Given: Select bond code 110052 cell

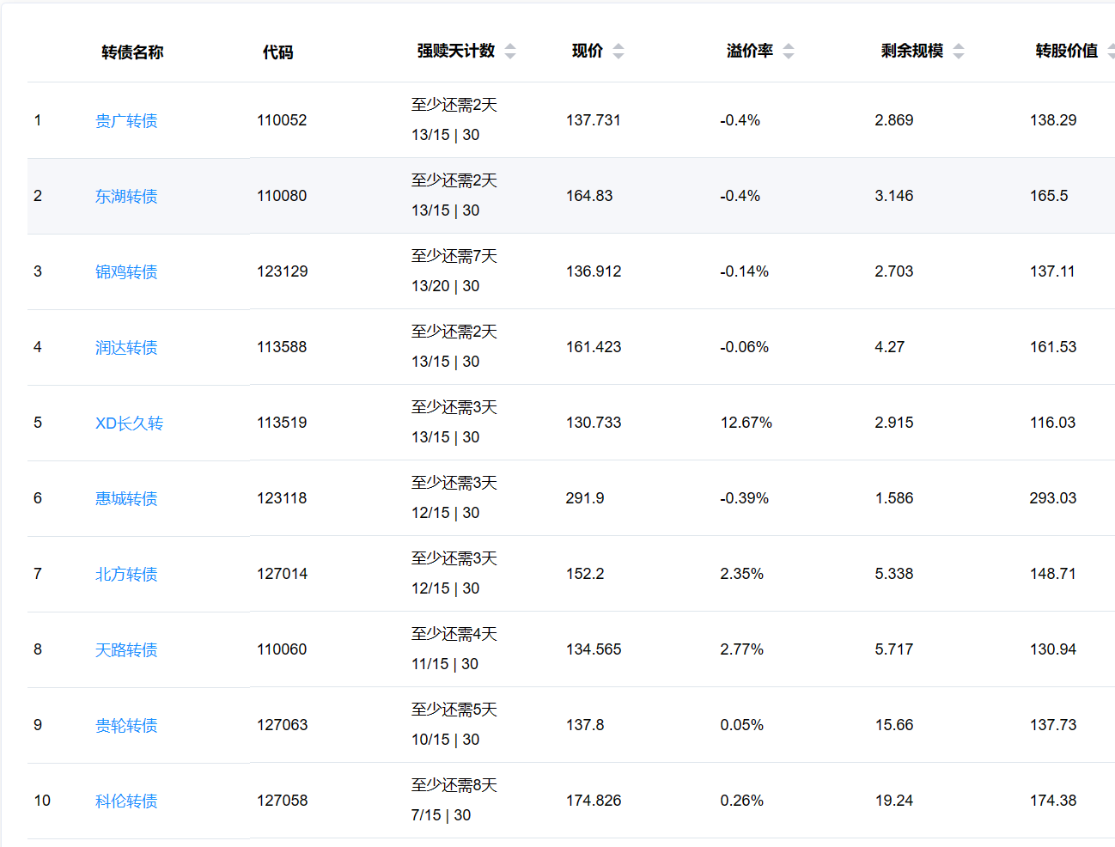Looking at the screenshot, I should [x=282, y=120].
